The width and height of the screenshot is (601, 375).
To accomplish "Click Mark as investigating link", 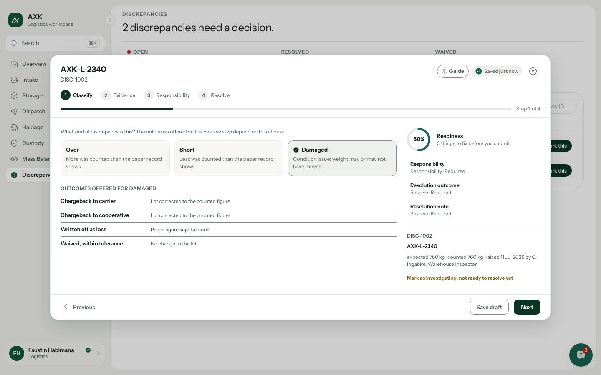I will (x=460, y=278).
